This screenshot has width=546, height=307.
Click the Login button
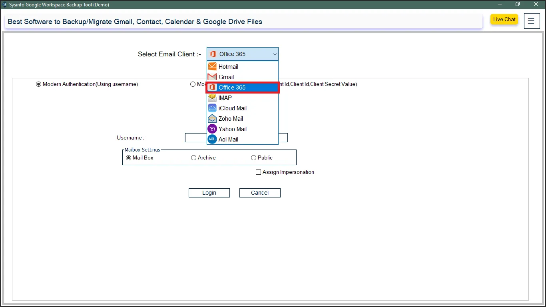click(209, 193)
